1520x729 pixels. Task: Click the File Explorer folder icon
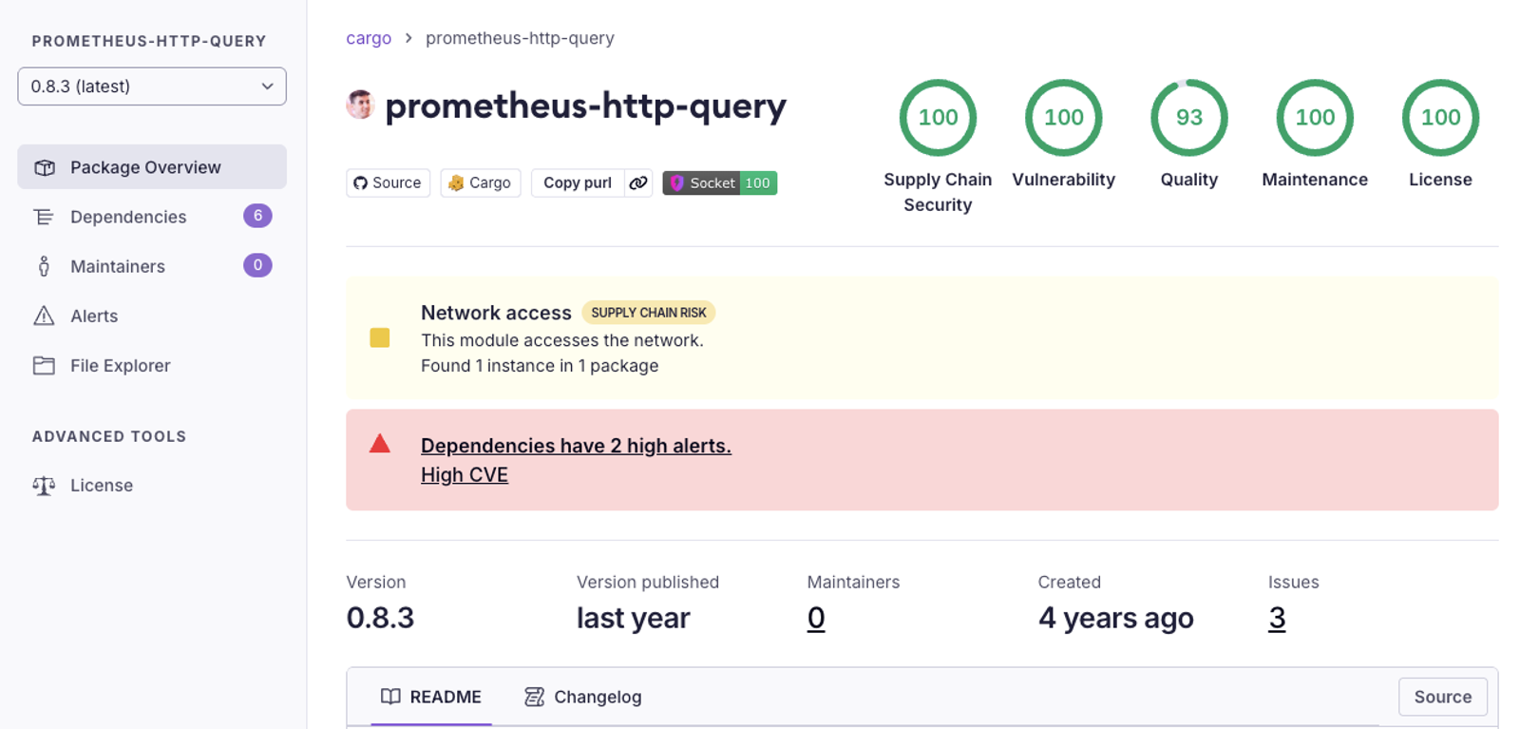(44, 365)
